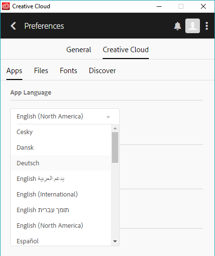Click the language list scrollbar thumb
This screenshot has width=215, height=256.
pyautogui.click(x=115, y=147)
